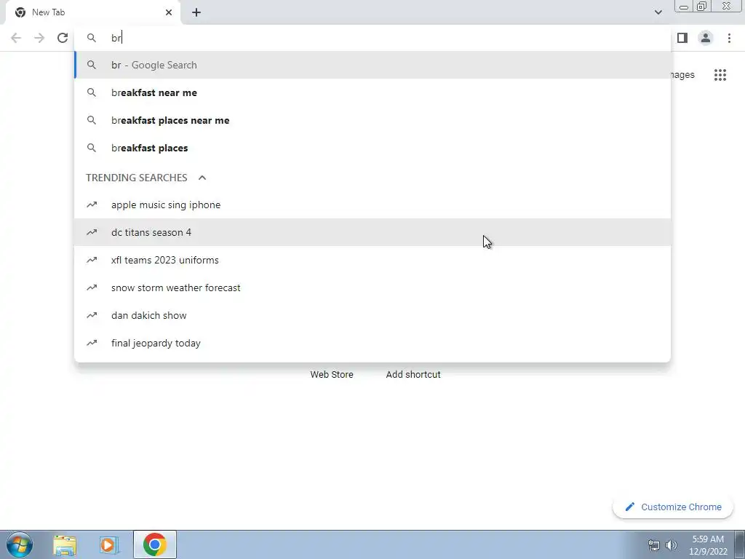Open File Explorer from the taskbar
The height and width of the screenshot is (559, 745).
pos(65,544)
